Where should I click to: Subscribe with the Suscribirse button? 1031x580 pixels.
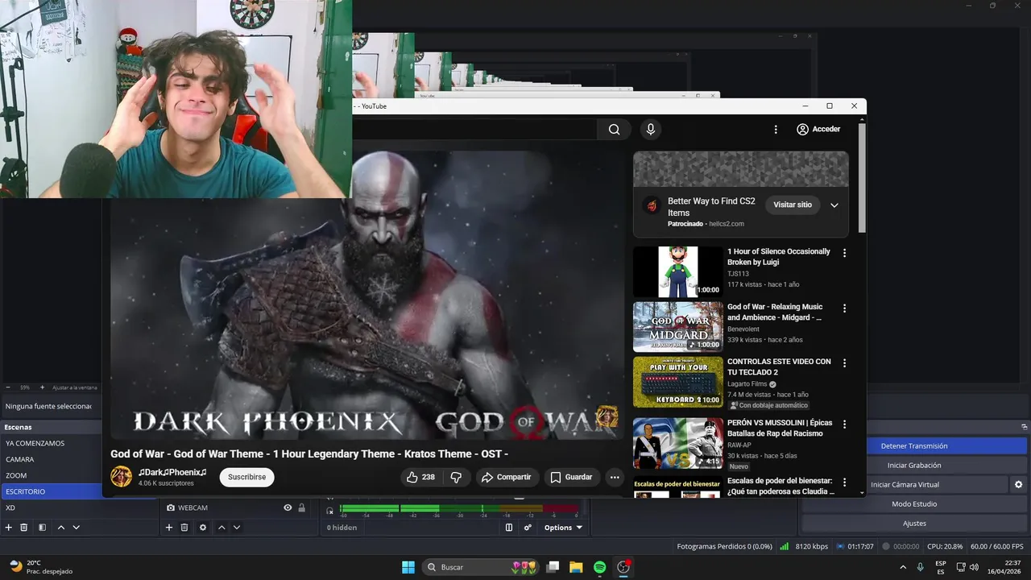click(246, 477)
